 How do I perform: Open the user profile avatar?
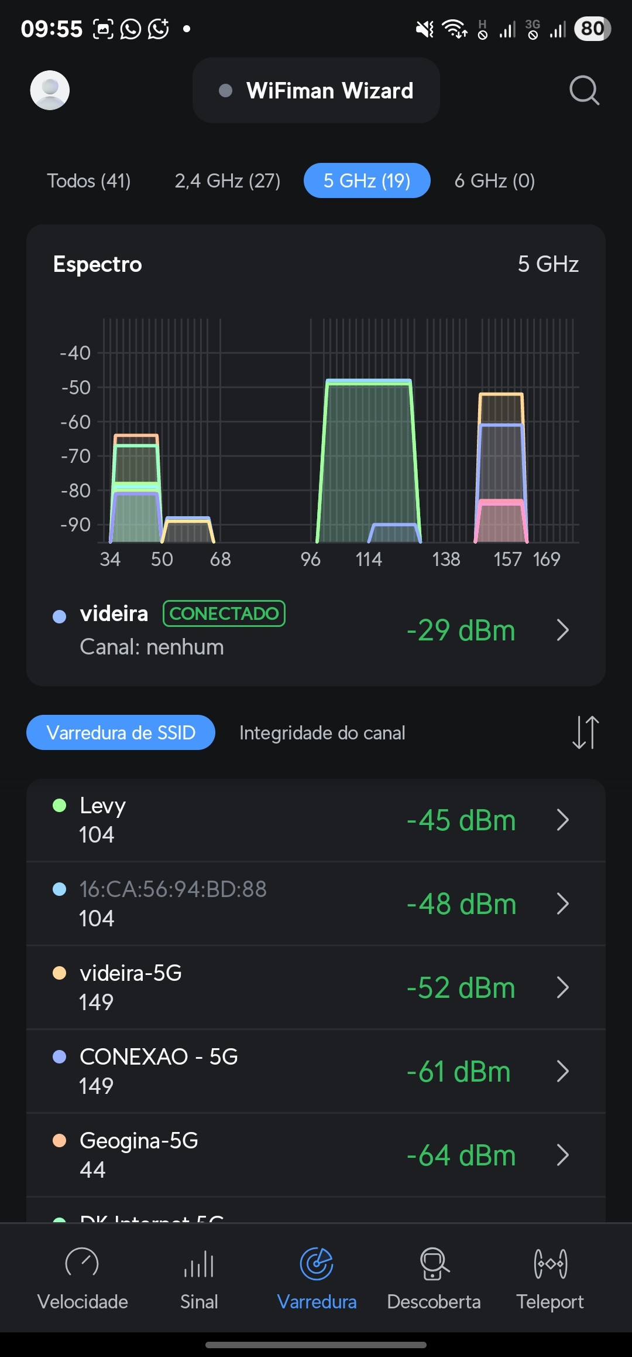click(50, 90)
